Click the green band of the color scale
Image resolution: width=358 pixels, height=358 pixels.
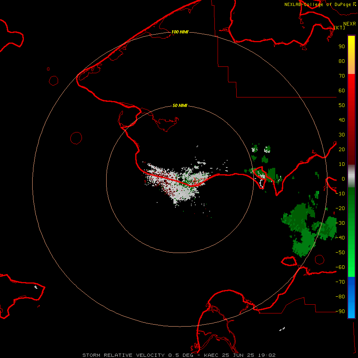(351, 232)
